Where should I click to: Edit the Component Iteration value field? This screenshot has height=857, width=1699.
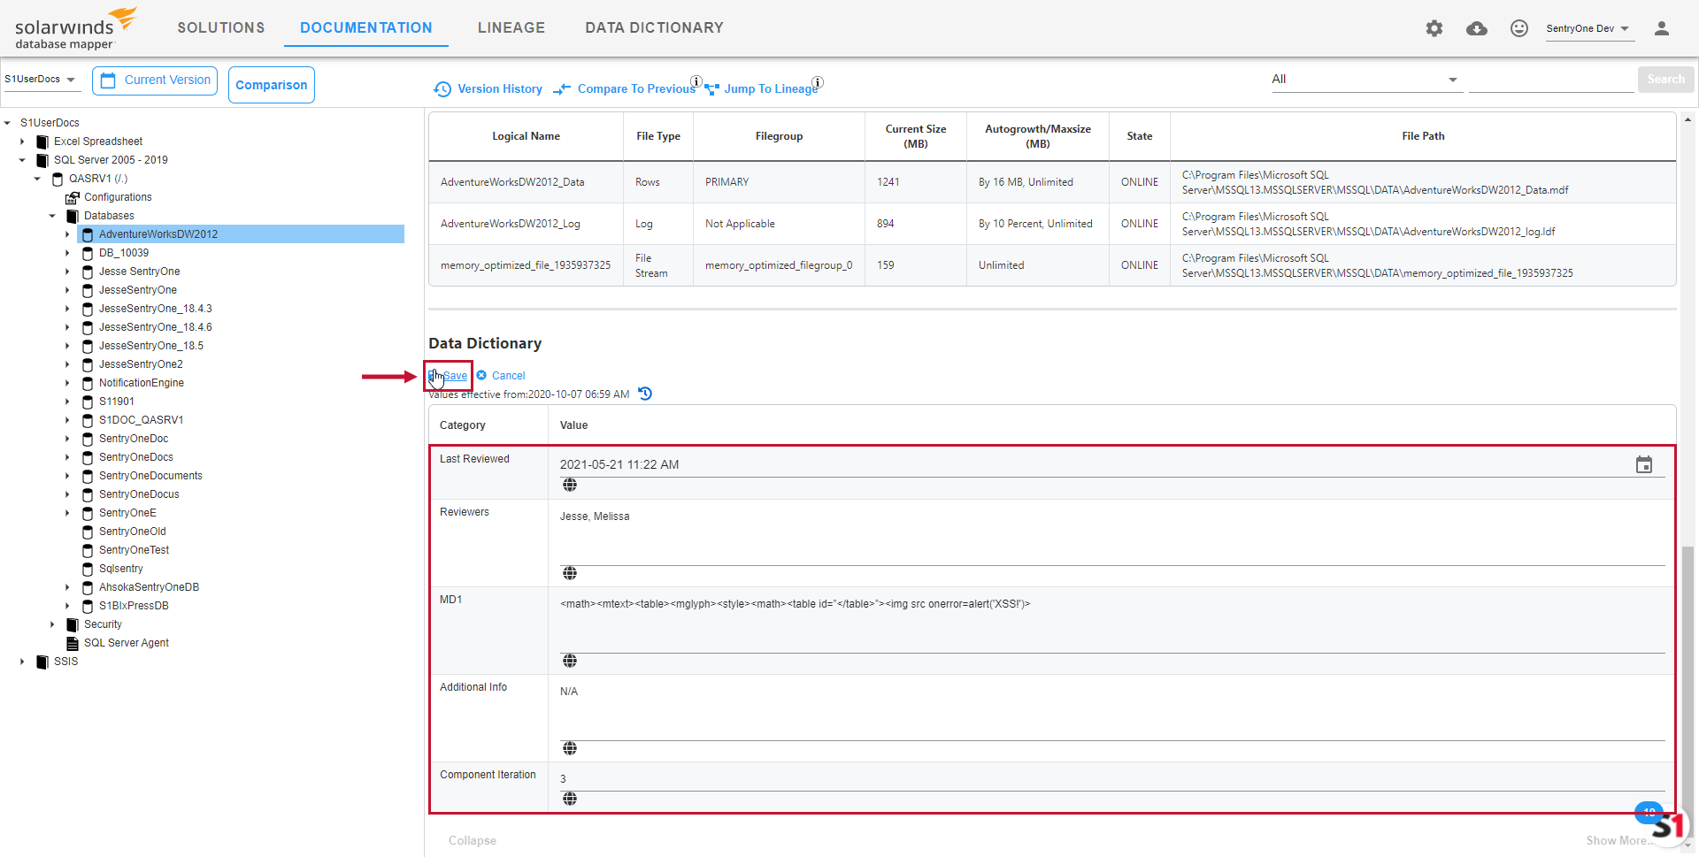[x=1112, y=779]
